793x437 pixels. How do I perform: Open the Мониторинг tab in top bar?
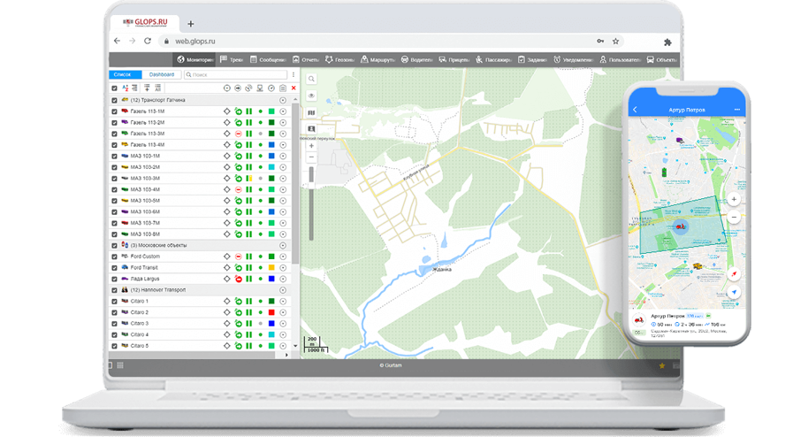click(x=195, y=59)
